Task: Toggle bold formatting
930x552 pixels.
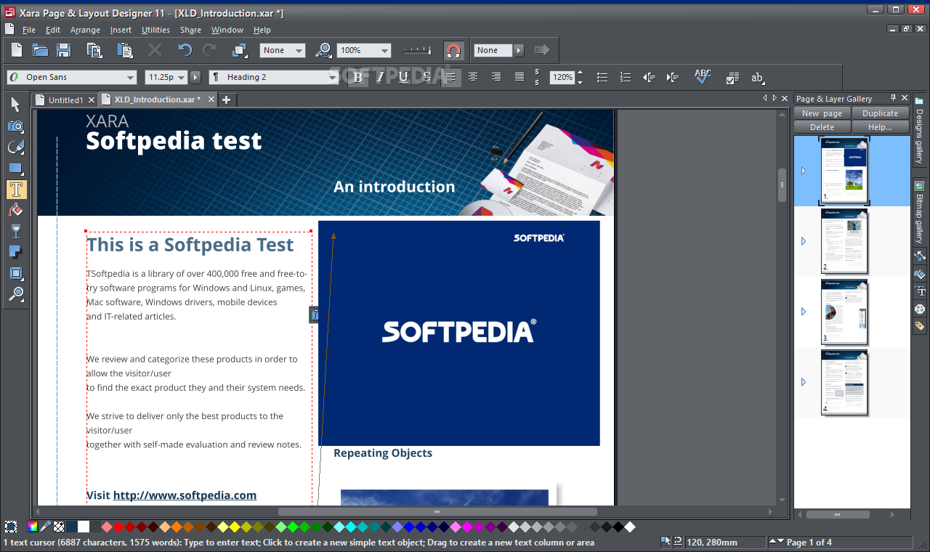Action: [x=357, y=77]
